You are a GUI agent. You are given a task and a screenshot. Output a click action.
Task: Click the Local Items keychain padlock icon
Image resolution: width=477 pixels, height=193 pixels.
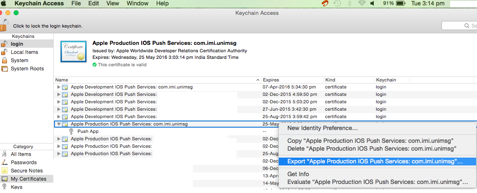(x=4, y=52)
